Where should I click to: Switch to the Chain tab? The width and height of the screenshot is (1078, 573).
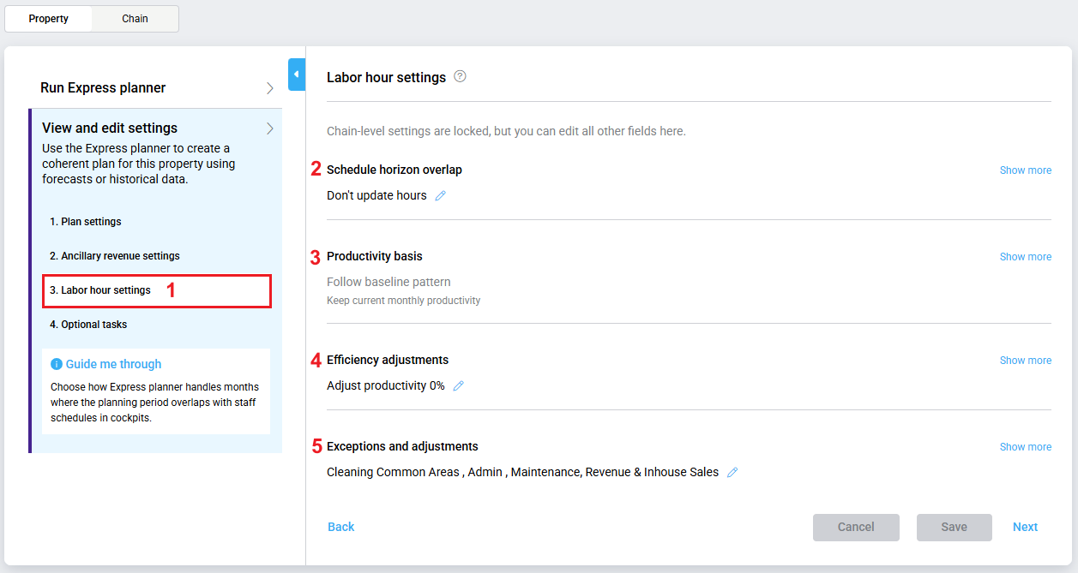pos(135,19)
